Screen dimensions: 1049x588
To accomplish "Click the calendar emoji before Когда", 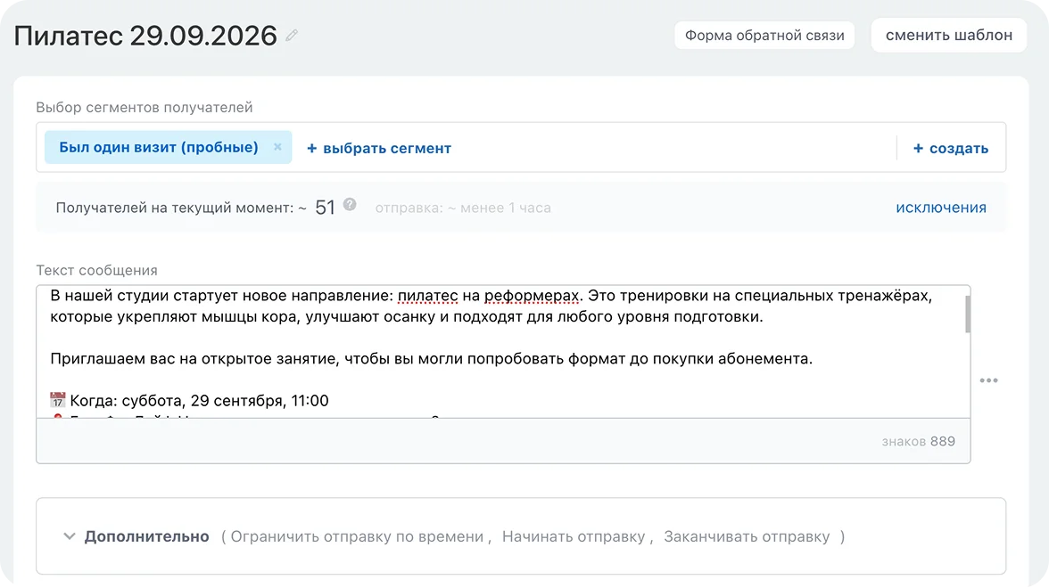I will [57, 400].
